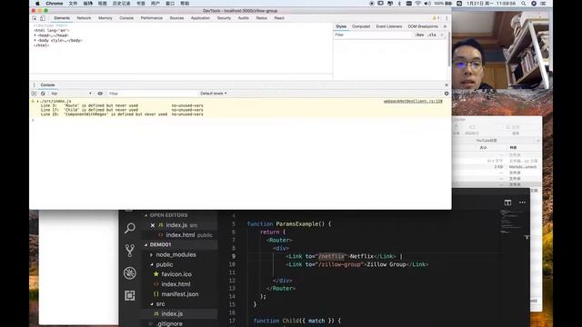Open the VS Code Source Control icon

point(130,251)
